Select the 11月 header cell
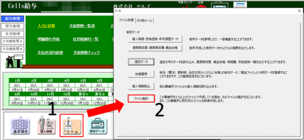The height and width of the screenshot is (140, 304). 50,94
